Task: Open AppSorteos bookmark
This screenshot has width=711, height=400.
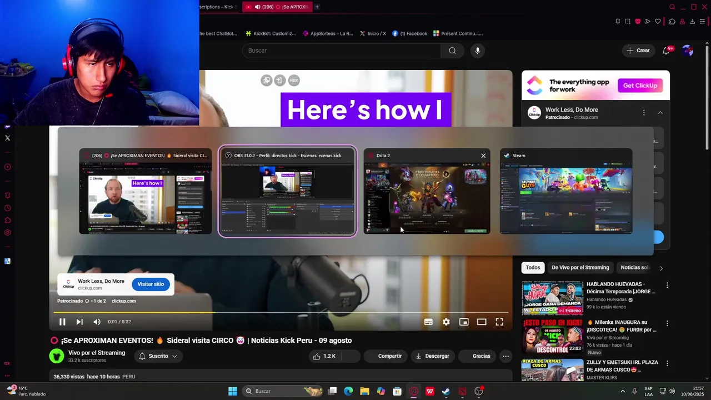Action: pyautogui.click(x=328, y=33)
